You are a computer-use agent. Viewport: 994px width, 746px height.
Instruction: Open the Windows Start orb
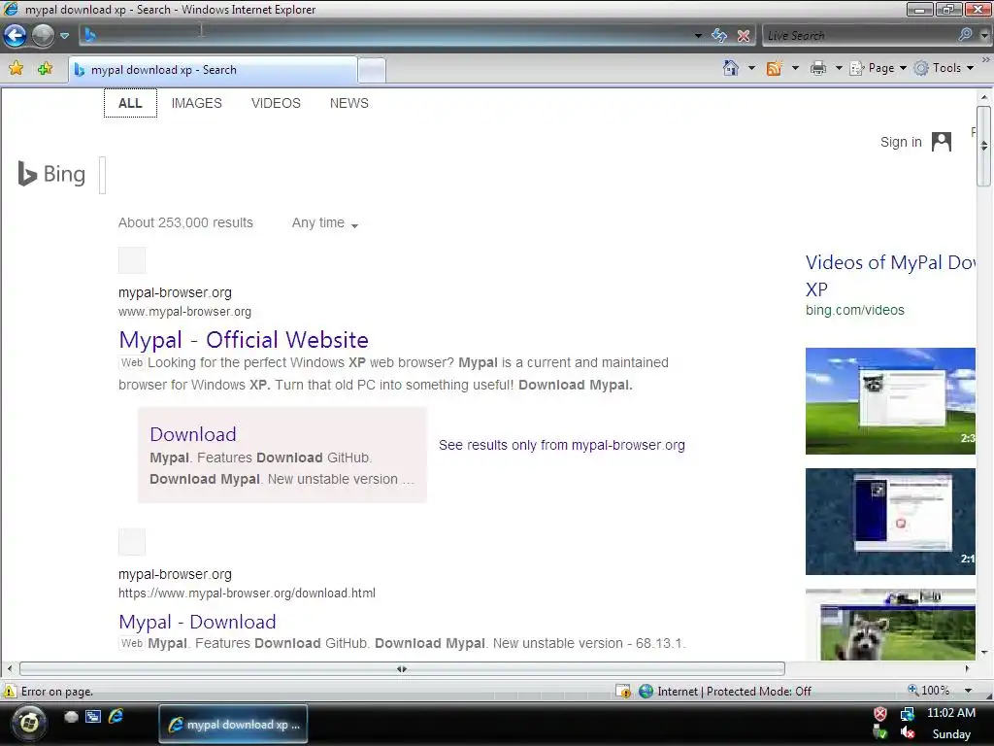[29, 723]
